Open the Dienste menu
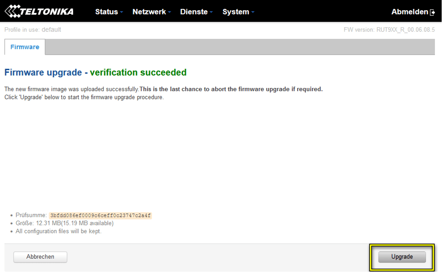Image resolution: width=442 pixels, height=272 pixels. (193, 12)
